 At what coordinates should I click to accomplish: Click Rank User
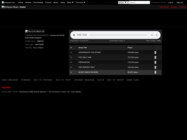coord(133,80)
